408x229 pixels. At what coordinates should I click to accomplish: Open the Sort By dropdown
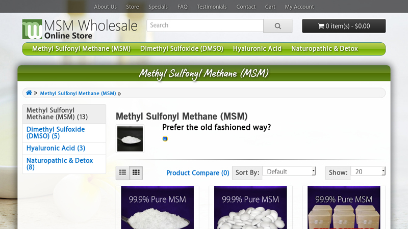click(x=289, y=171)
